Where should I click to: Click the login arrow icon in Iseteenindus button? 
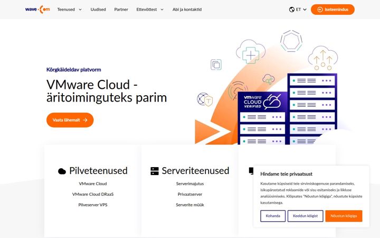pyautogui.click(x=320, y=10)
